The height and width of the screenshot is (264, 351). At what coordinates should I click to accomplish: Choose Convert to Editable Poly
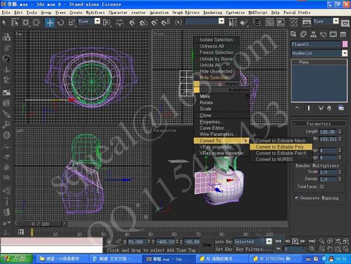click(280, 147)
